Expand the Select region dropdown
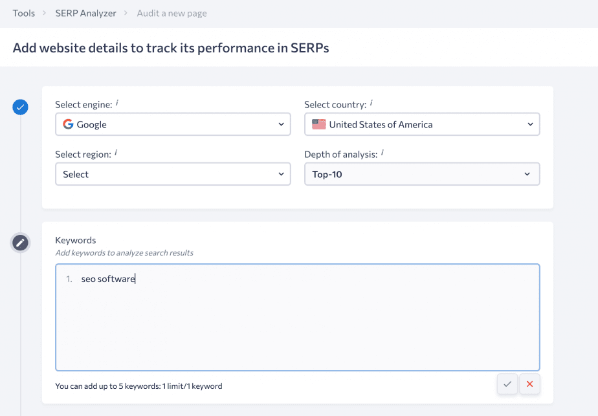 click(x=173, y=174)
